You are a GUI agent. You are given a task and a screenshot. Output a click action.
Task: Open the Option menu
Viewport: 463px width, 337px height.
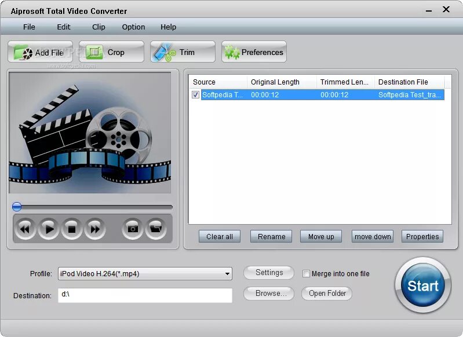pyautogui.click(x=133, y=27)
